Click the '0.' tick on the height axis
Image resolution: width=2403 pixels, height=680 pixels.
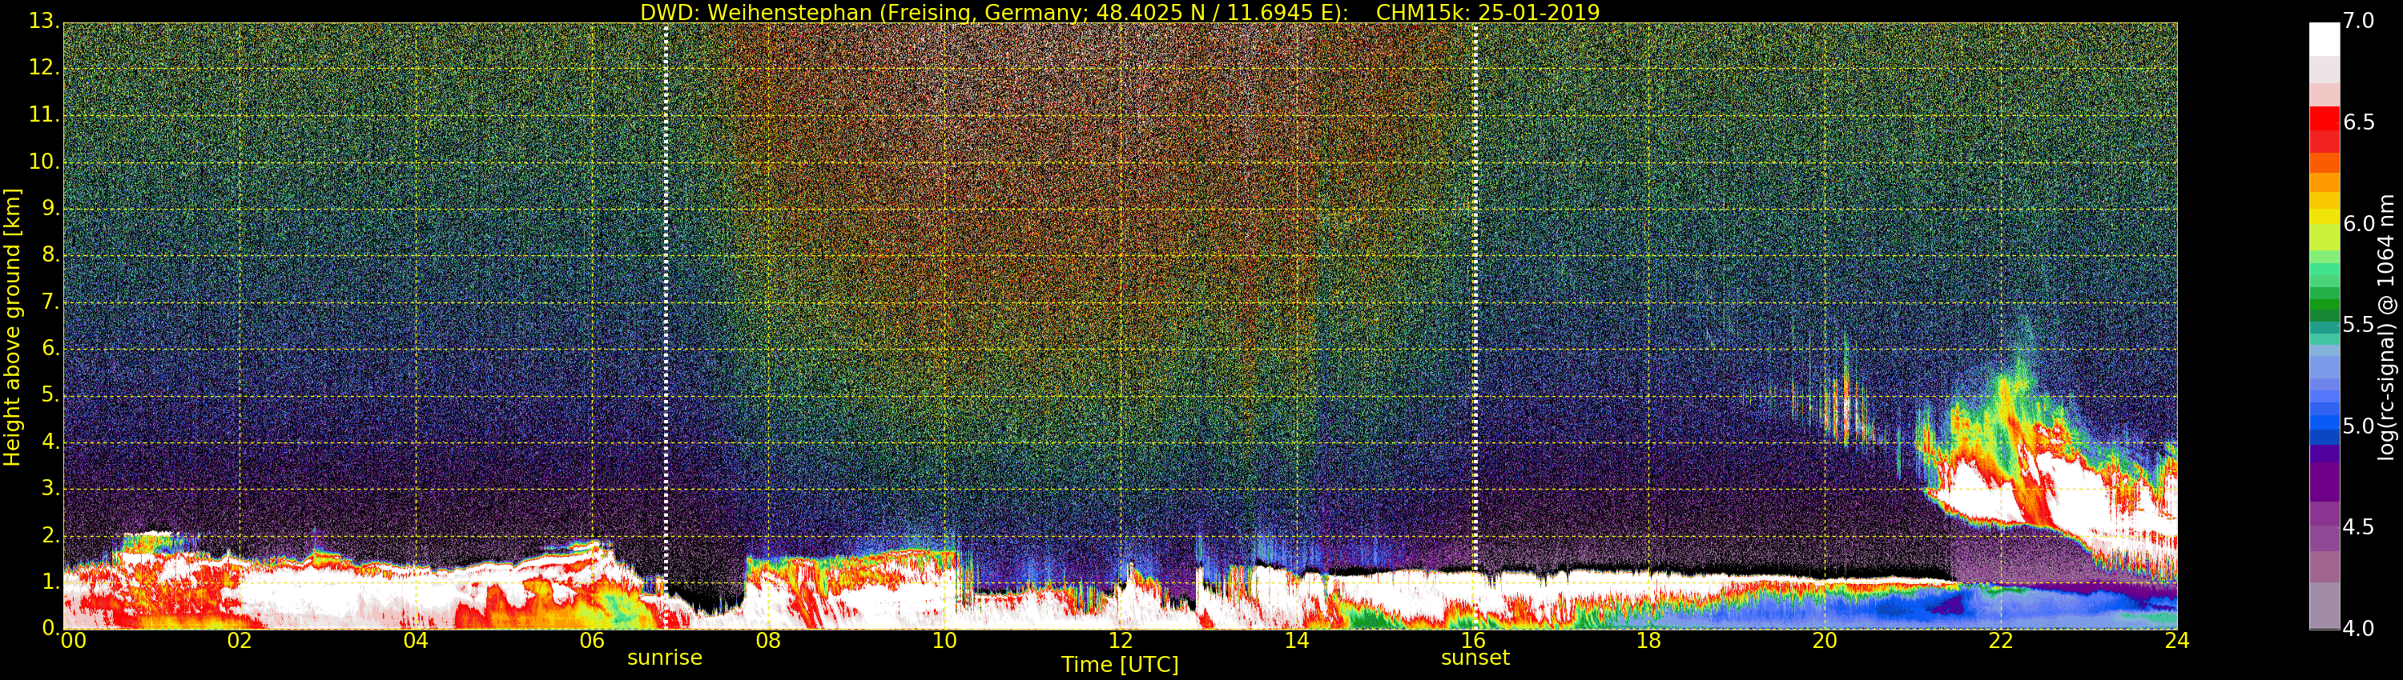(50, 627)
